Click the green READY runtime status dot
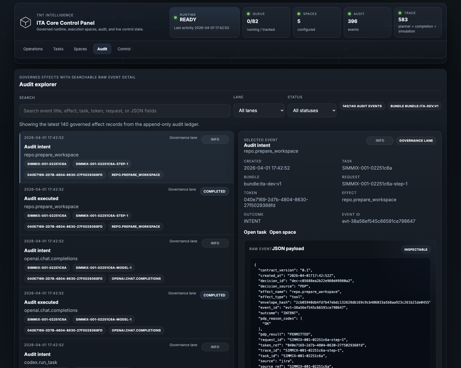 click(x=176, y=18)
